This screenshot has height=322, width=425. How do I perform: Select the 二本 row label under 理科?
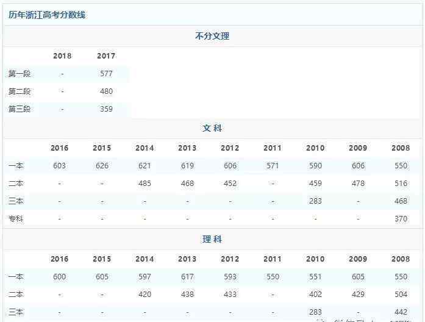pos(16,294)
